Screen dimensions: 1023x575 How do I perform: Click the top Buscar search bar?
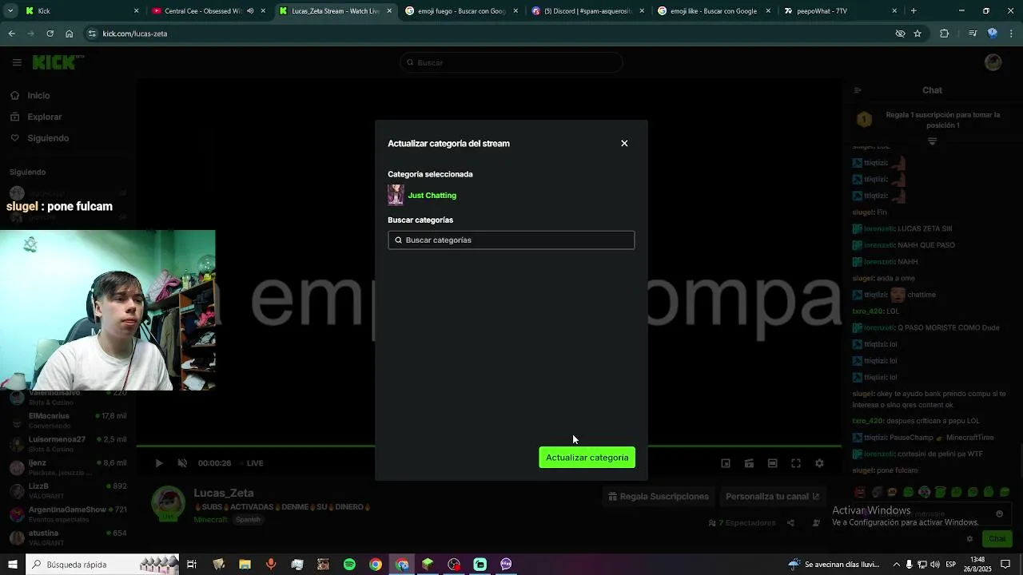(x=511, y=62)
